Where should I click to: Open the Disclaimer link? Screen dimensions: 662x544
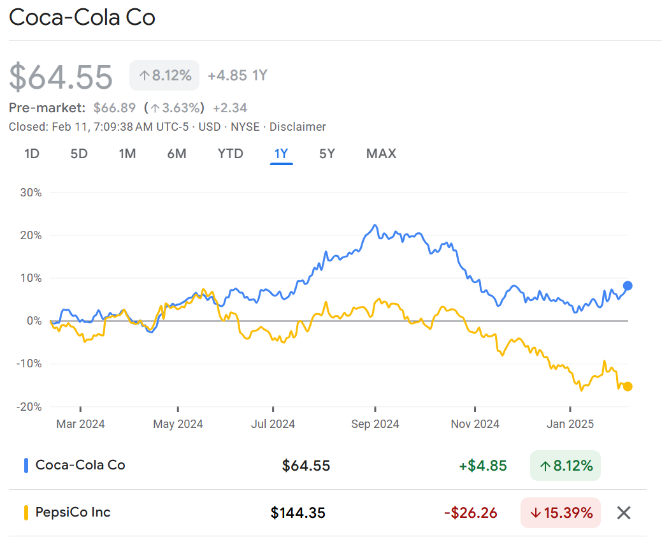tap(298, 127)
